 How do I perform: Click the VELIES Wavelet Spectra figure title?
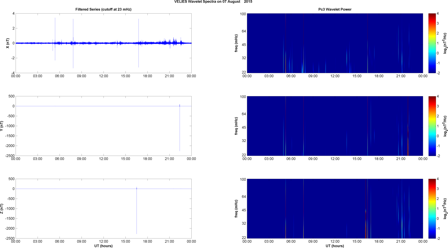click(213, 2)
